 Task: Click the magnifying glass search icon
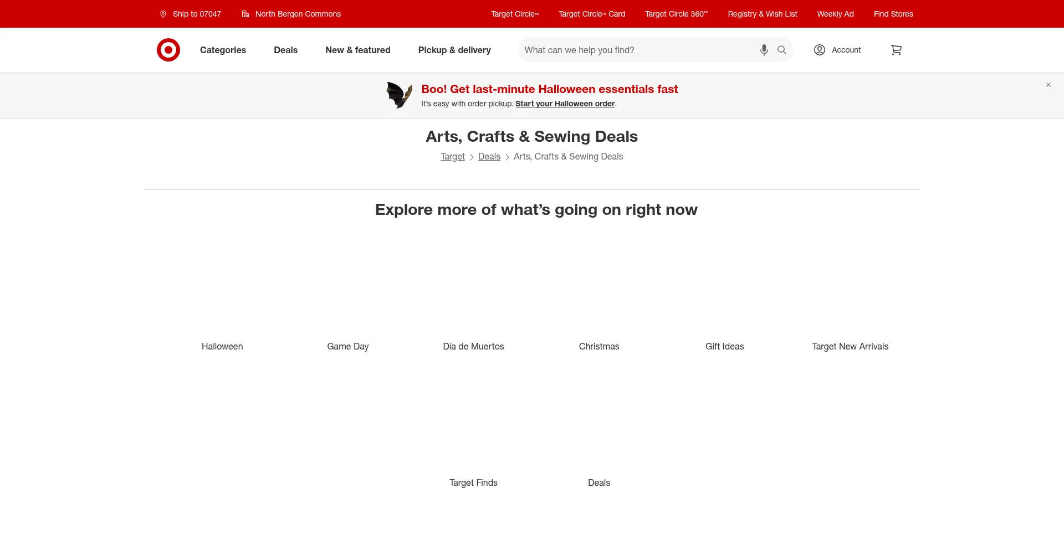782,50
